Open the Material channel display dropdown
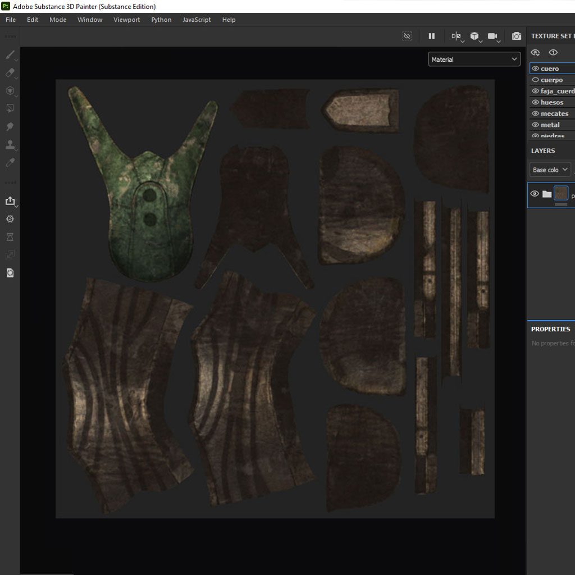Image resolution: width=575 pixels, height=575 pixels. point(474,60)
